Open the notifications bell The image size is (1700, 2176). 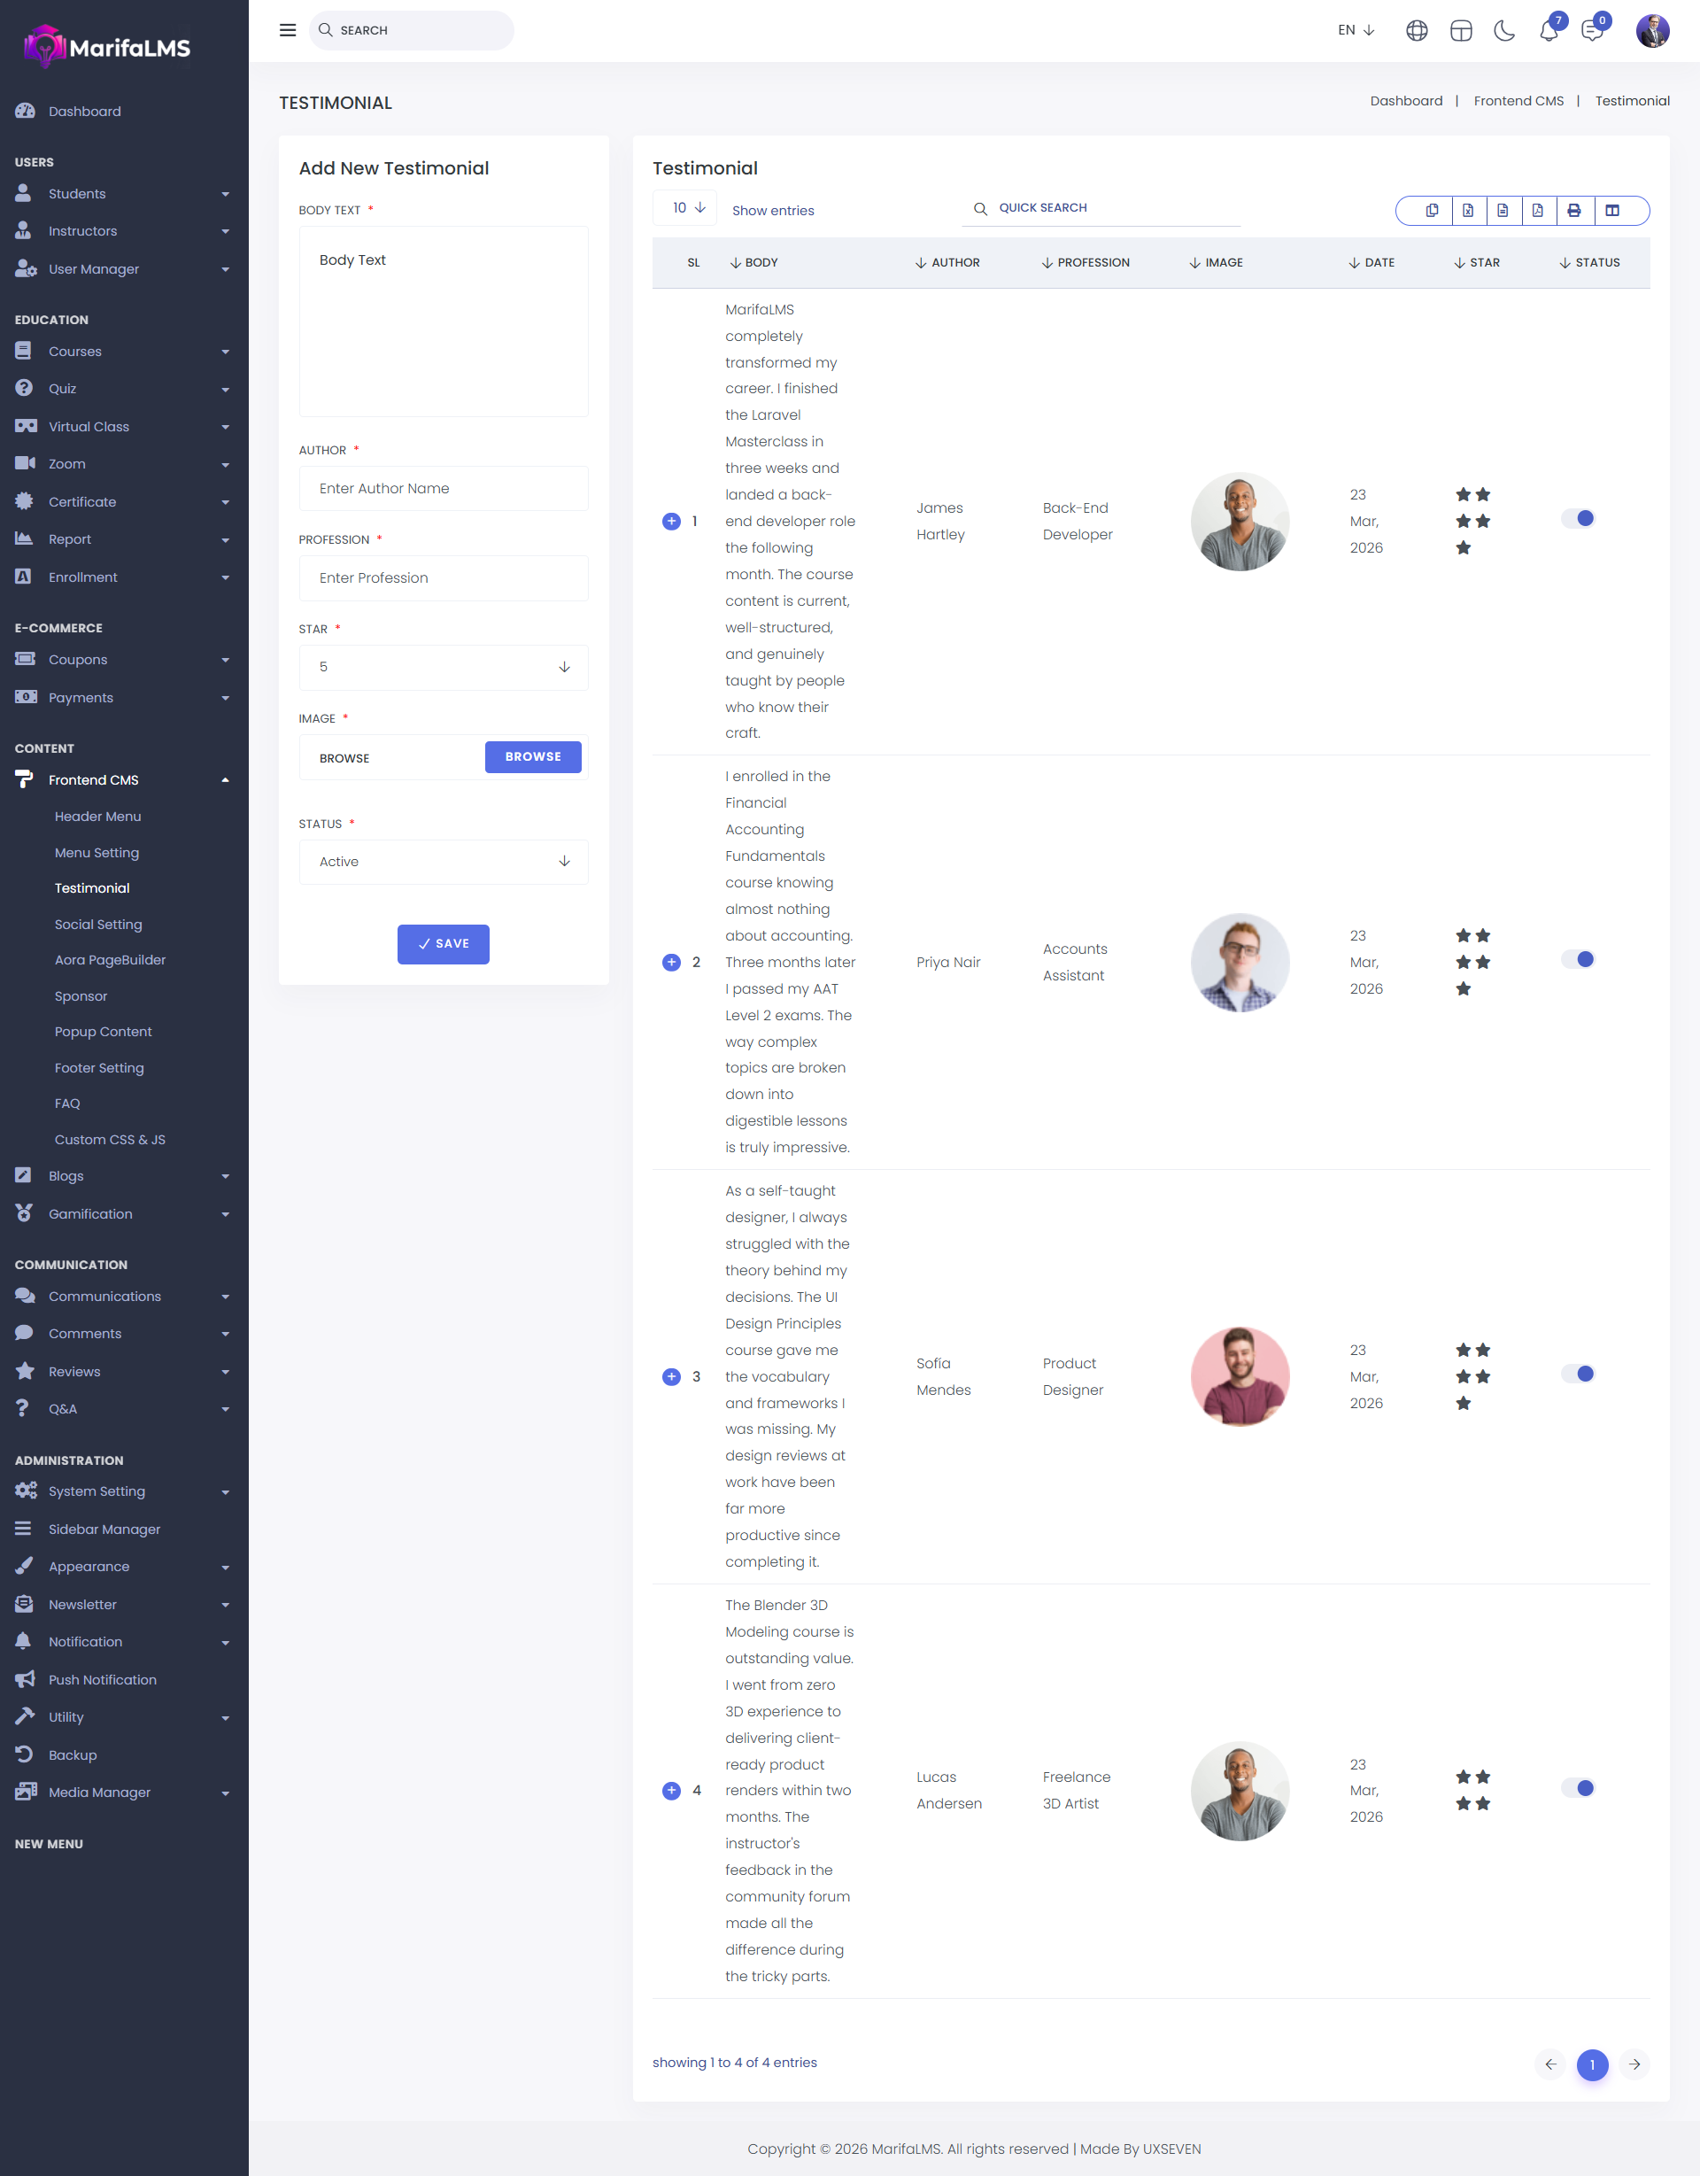coord(1548,31)
